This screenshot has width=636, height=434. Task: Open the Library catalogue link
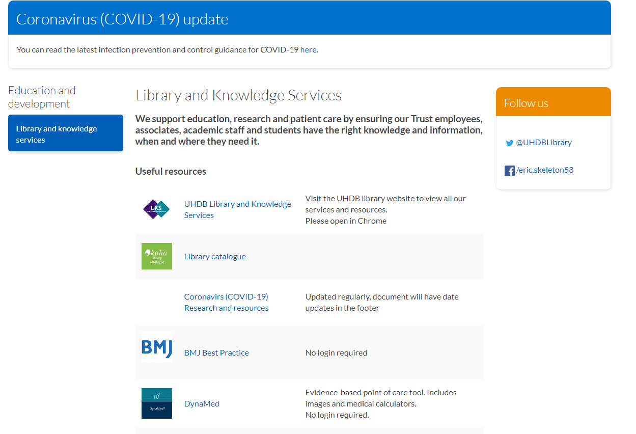[x=214, y=256]
